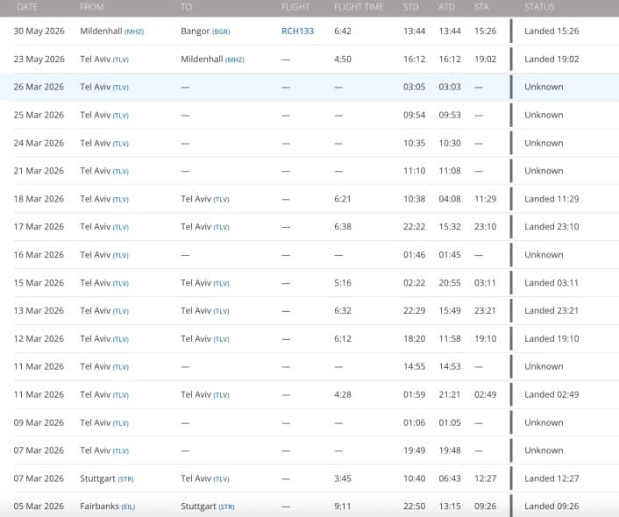619x517 pixels.
Task: Click the FLIGHT column header
Action: (x=295, y=7)
